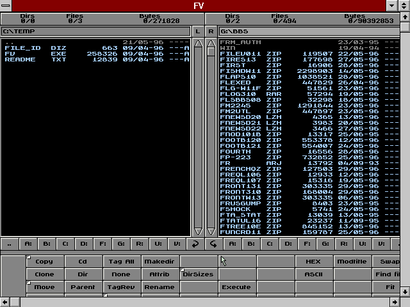Click the '..' button in the left drive bar
Image resolution: width=410 pixels, height=307 pixels.
click(x=9, y=244)
